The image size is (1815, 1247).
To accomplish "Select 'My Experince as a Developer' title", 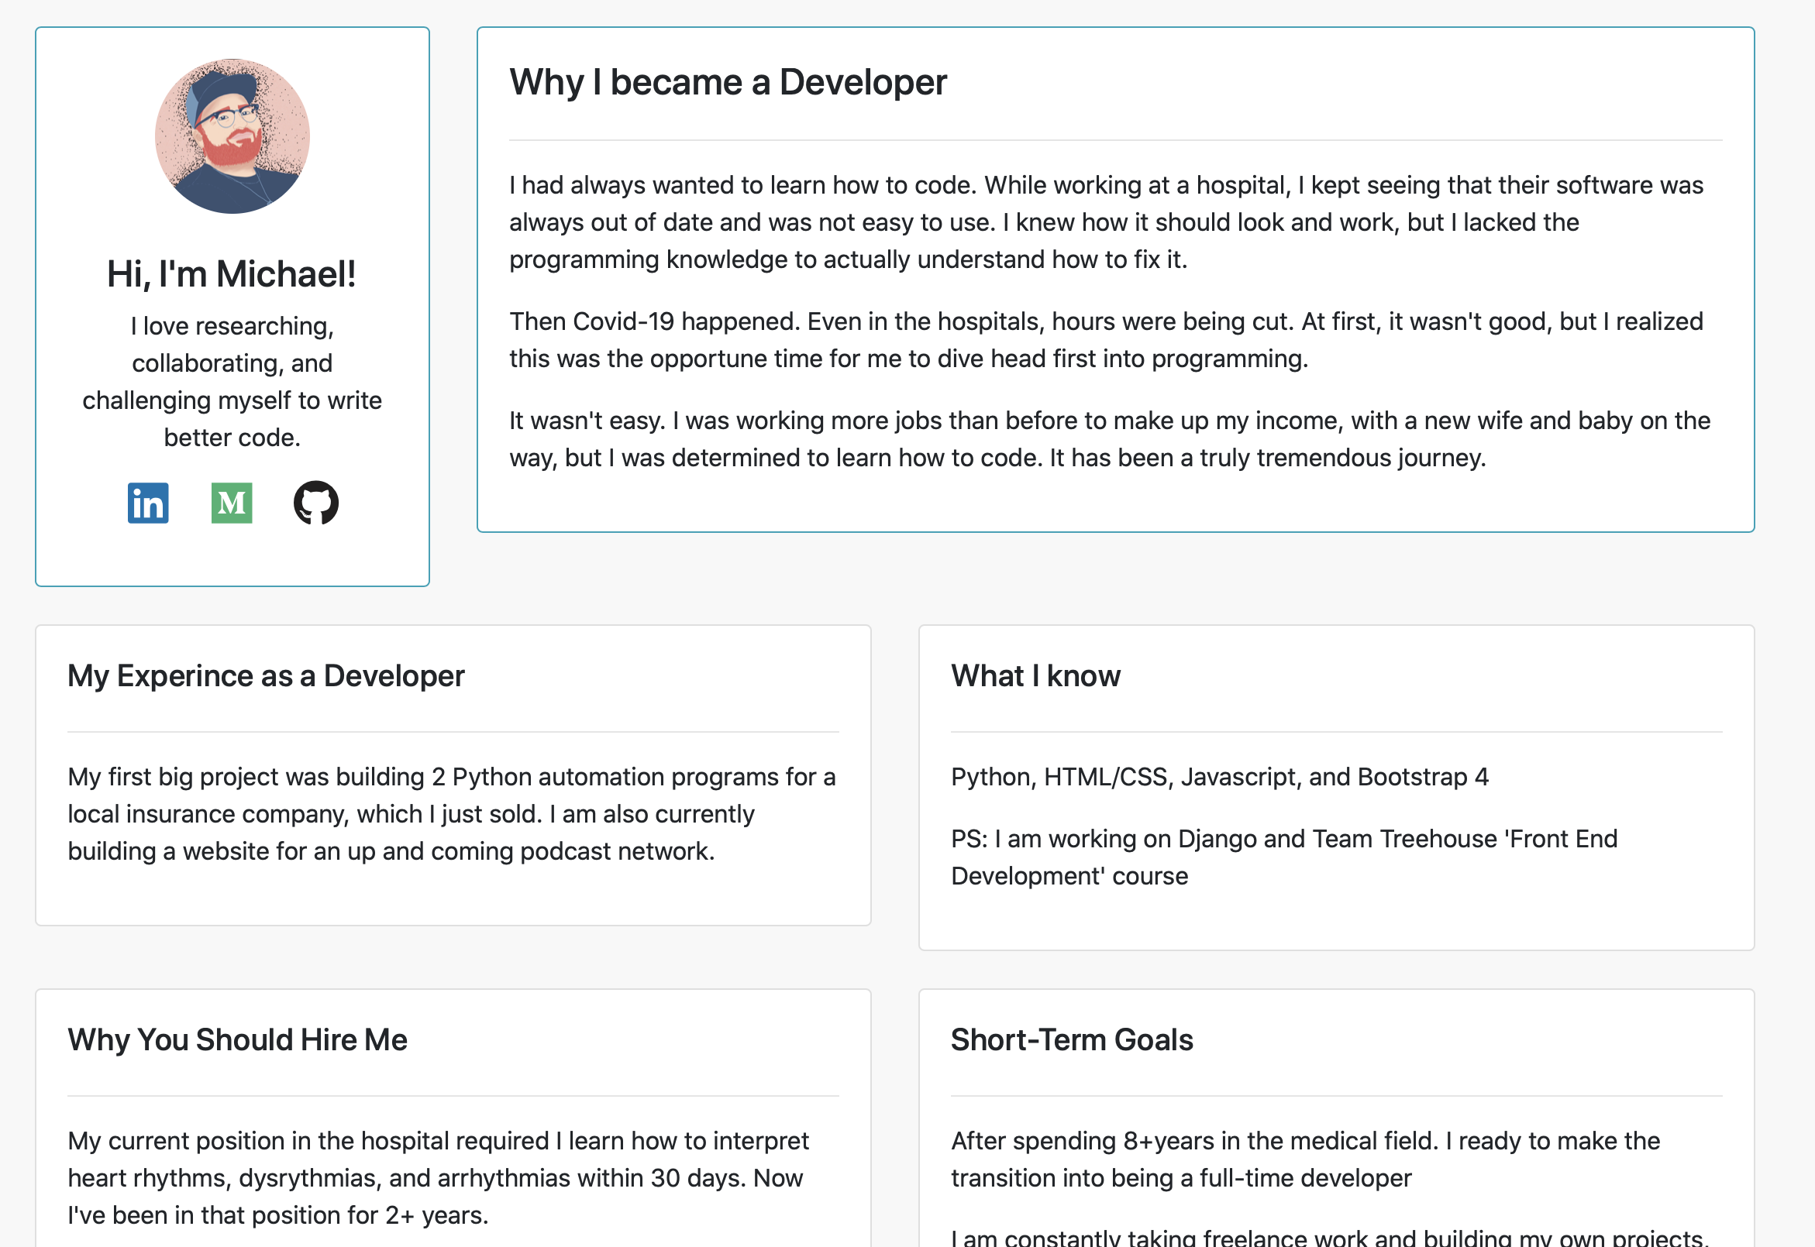I will tap(266, 676).
